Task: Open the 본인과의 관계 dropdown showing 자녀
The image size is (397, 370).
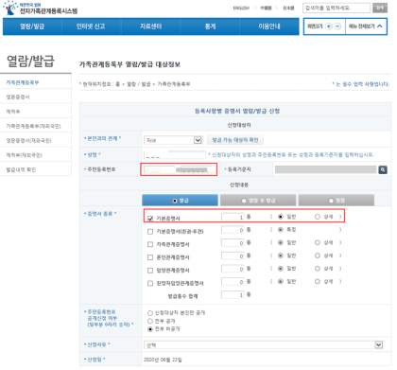Action: [173, 140]
